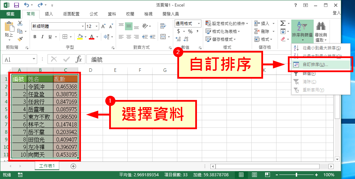Click Merge and Center icon

[163, 37]
